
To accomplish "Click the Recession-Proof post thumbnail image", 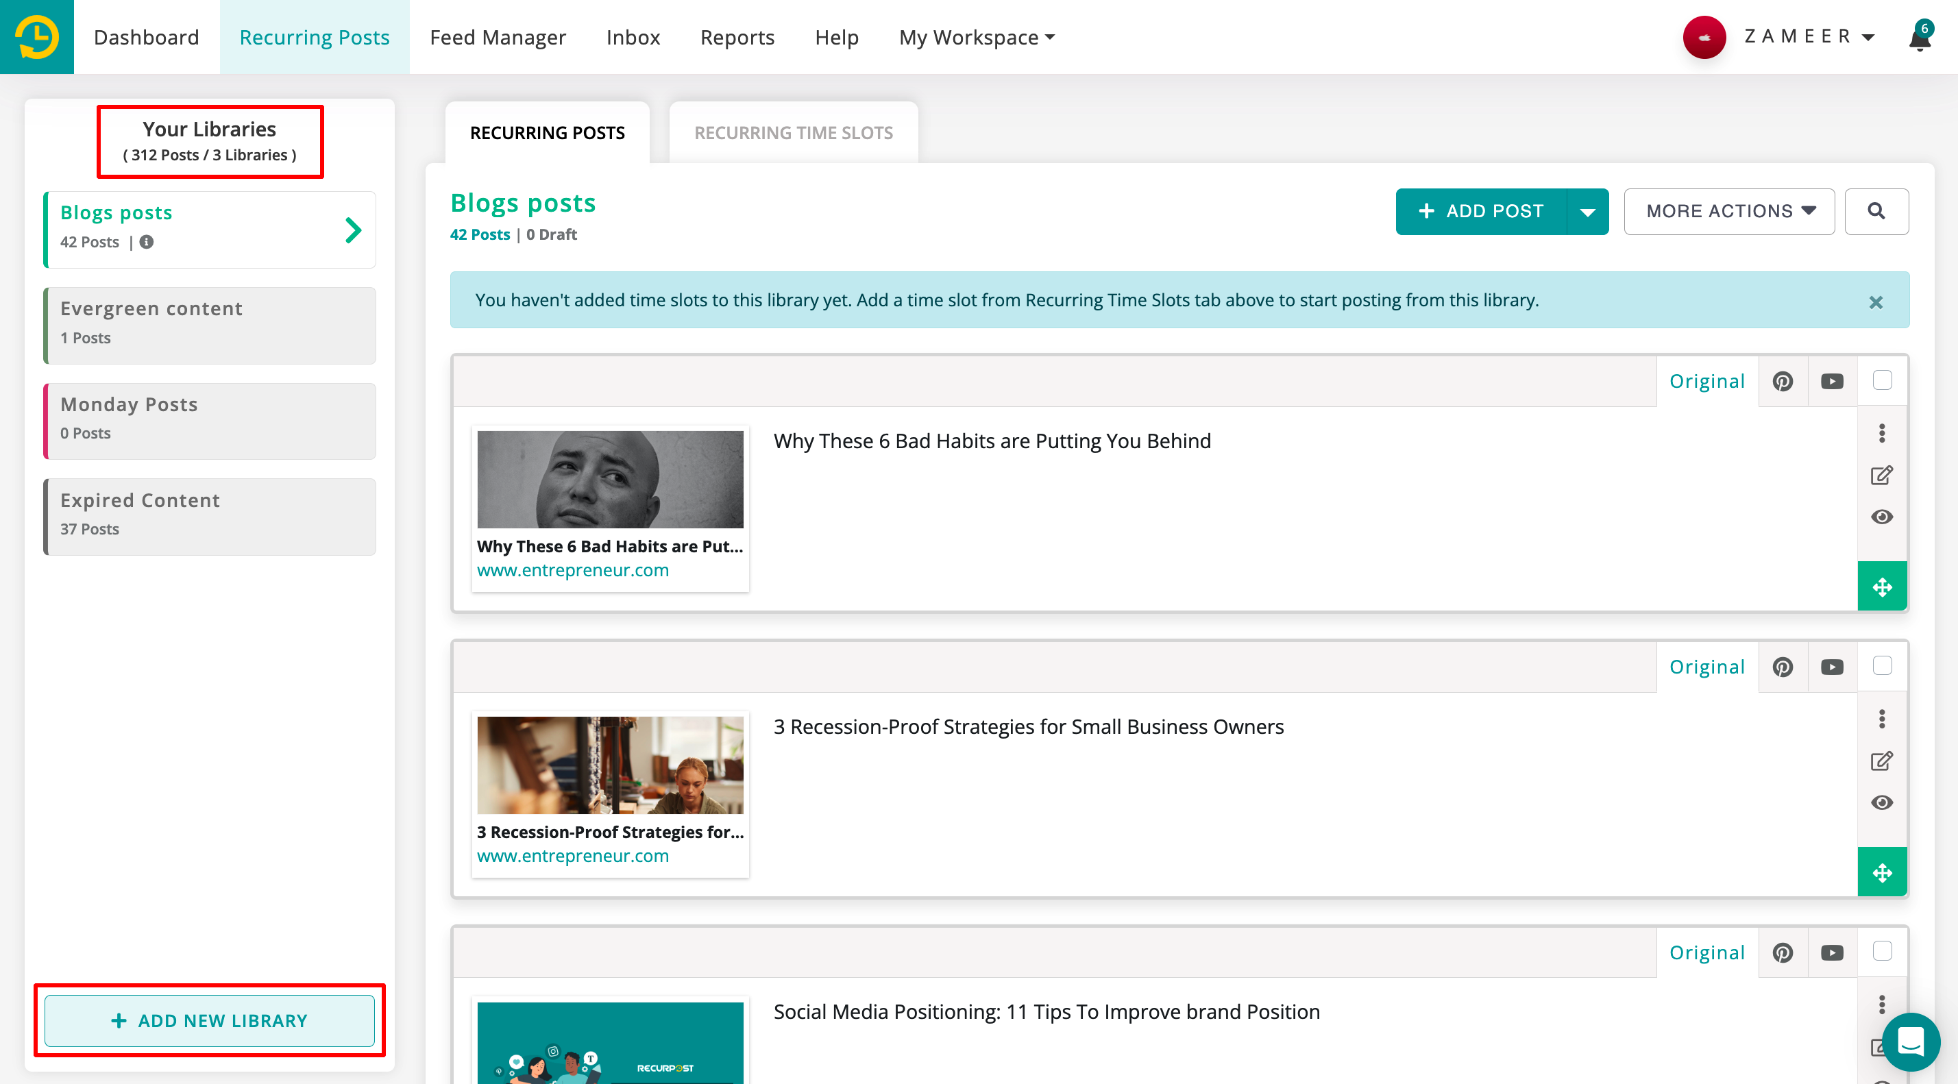I will coord(611,765).
